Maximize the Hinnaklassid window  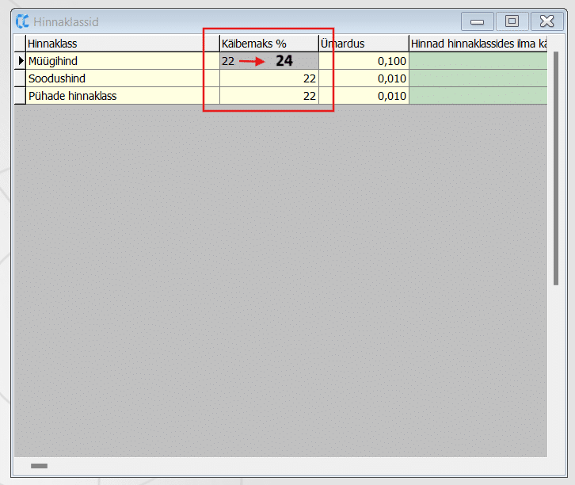(512, 21)
